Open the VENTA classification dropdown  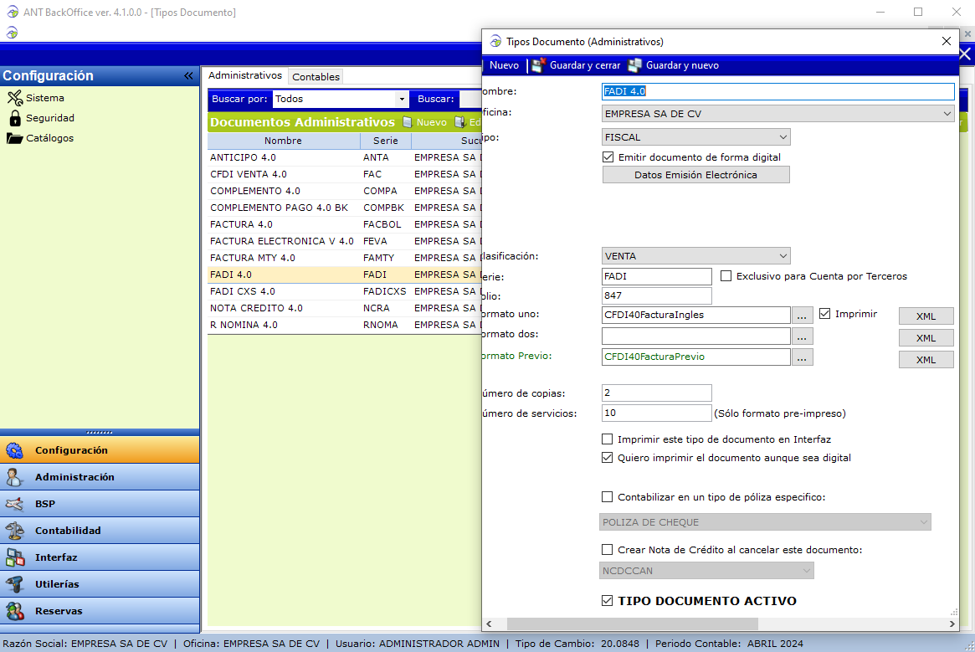783,256
